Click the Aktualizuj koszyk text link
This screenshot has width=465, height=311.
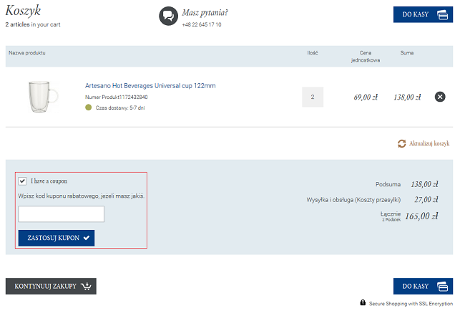[x=429, y=143]
